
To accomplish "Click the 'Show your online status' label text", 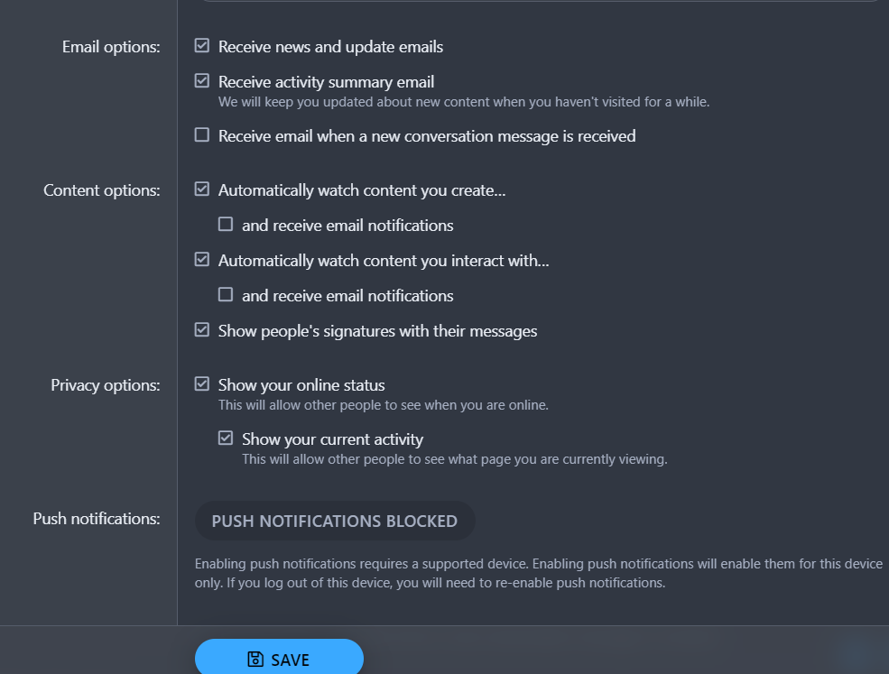I will pyautogui.click(x=301, y=385).
